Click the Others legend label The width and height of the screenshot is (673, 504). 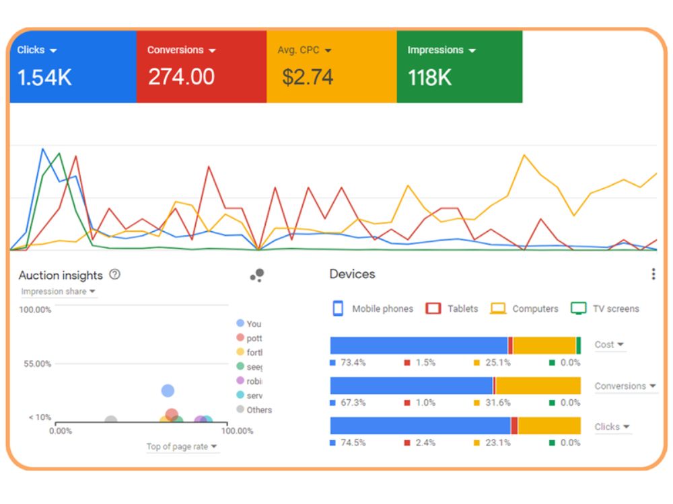click(259, 410)
